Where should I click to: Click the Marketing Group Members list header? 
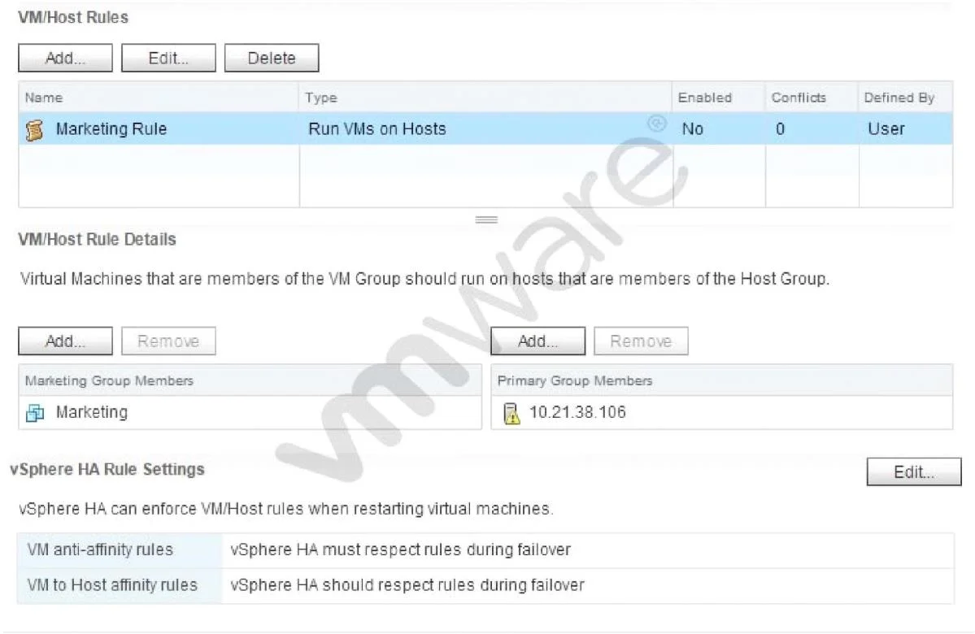click(x=250, y=380)
